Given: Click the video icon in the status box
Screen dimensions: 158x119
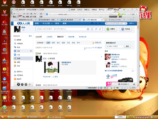Looking at the screenshot, I should pos(92,29).
